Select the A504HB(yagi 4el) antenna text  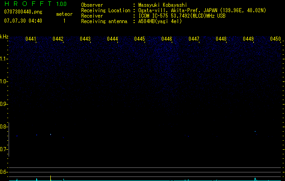pos(160,21)
